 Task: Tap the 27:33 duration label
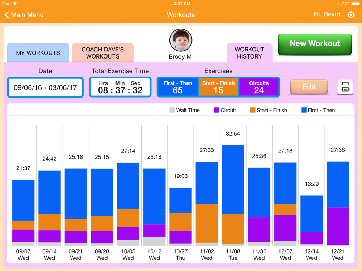(207, 150)
